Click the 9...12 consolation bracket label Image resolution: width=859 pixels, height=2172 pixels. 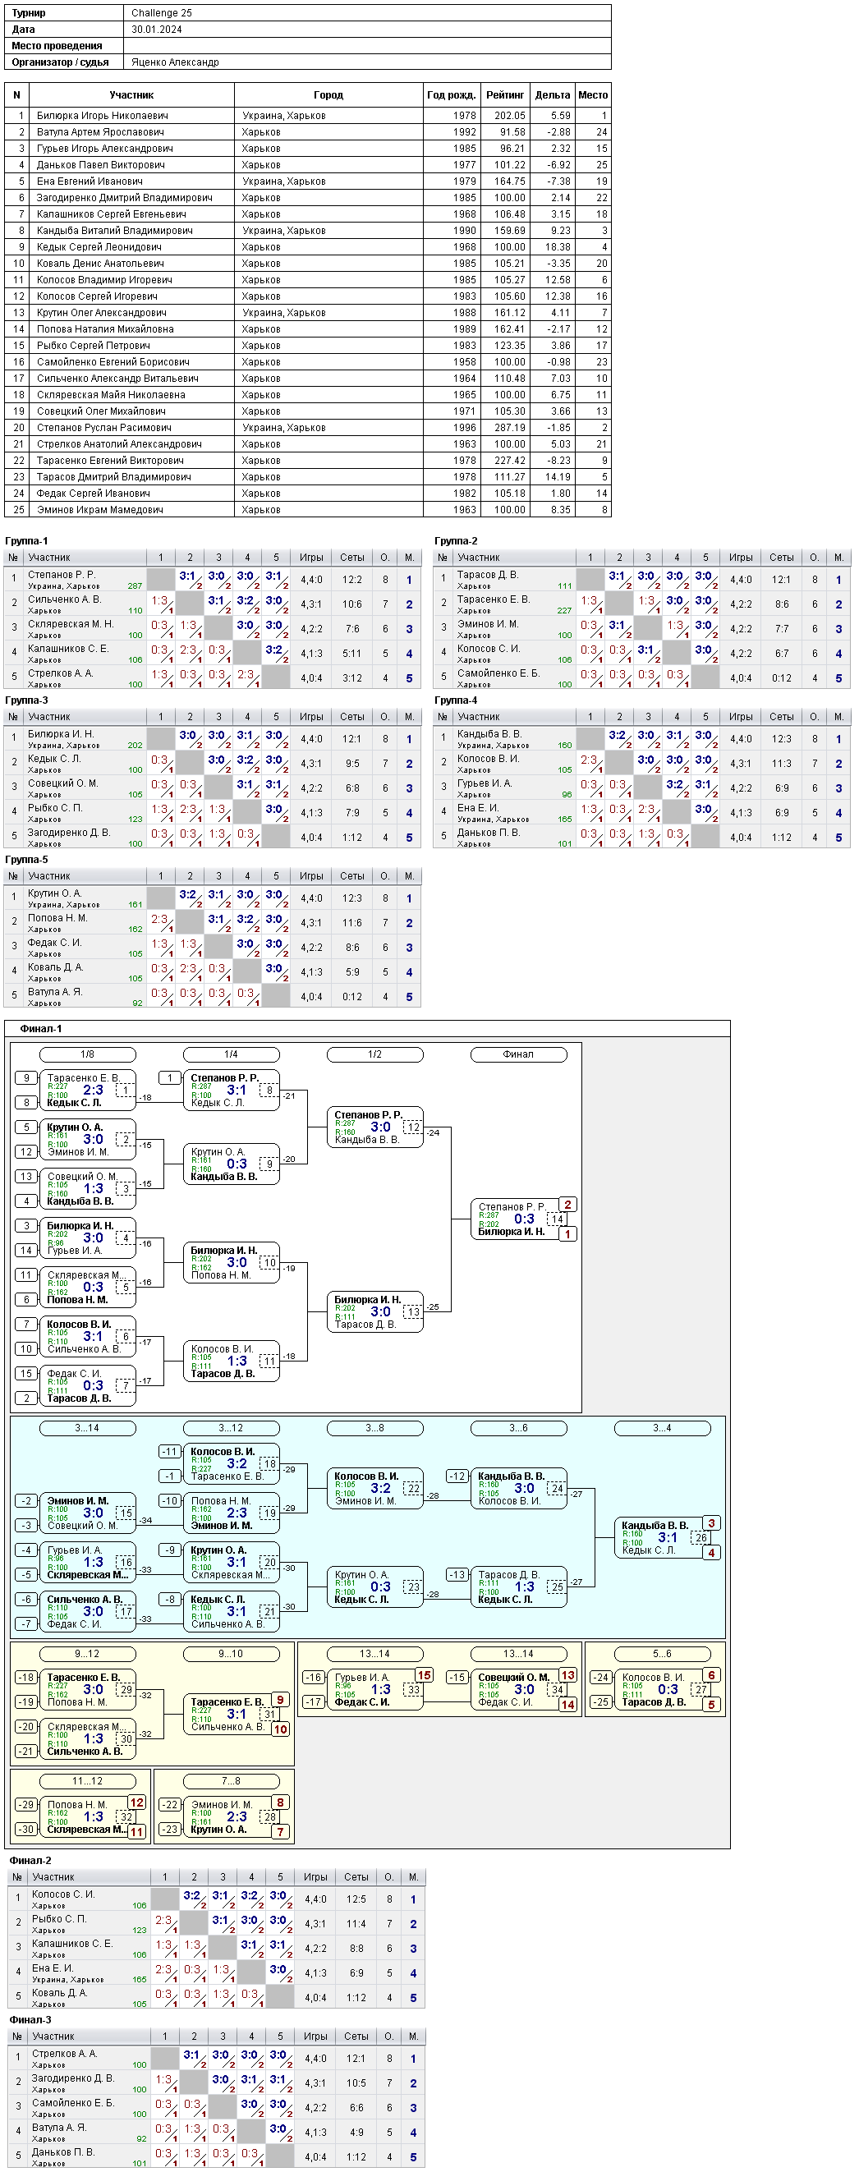click(88, 1654)
